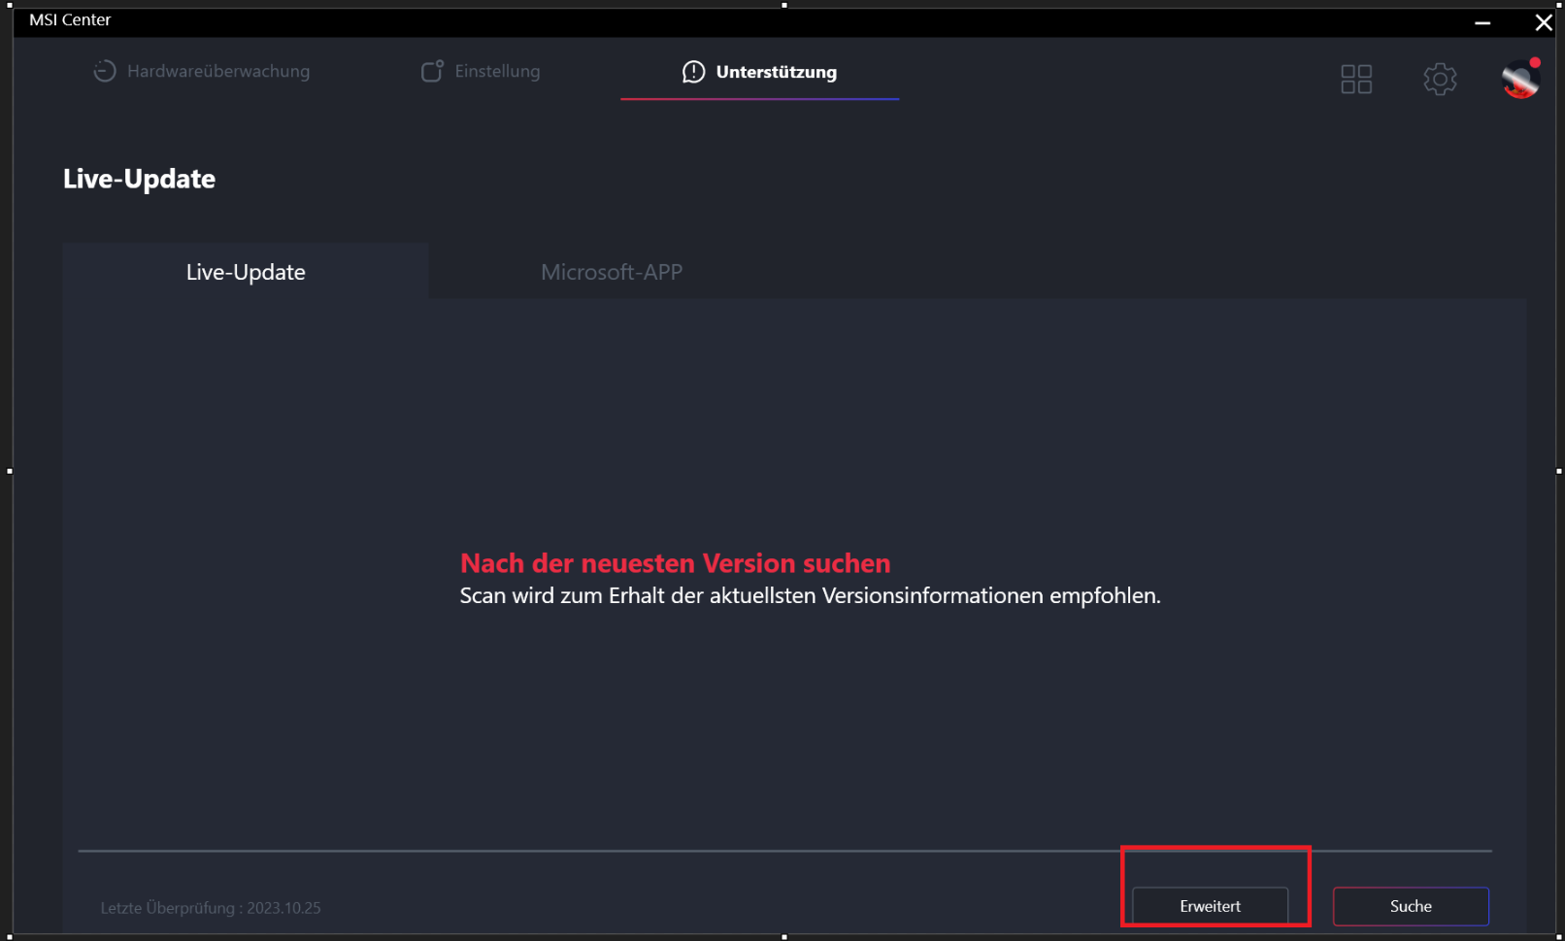Click the Live-Update page heading
1565x941 pixels.
[139, 179]
